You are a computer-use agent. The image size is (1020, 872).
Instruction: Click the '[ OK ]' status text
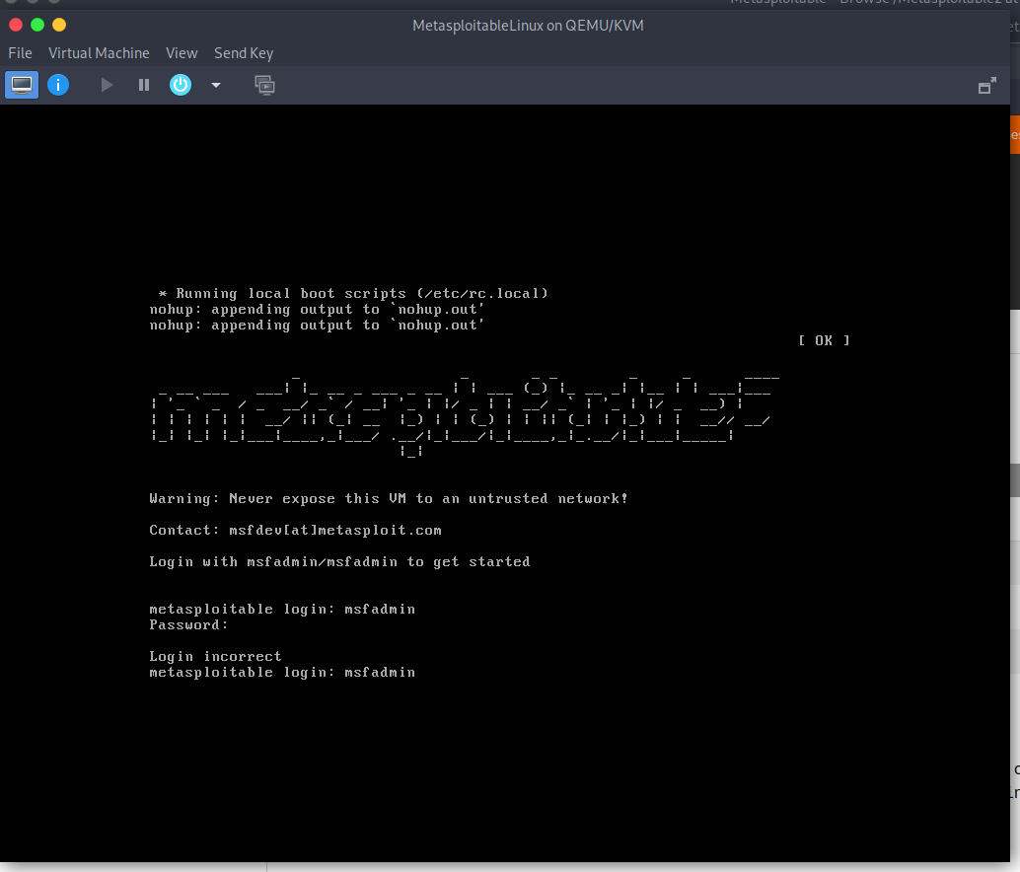(x=824, y=340)
